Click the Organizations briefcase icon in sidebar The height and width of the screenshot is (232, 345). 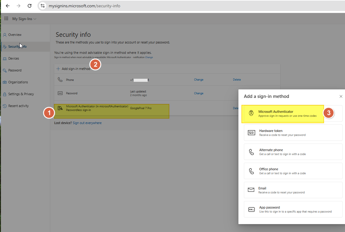coord(5,82)
